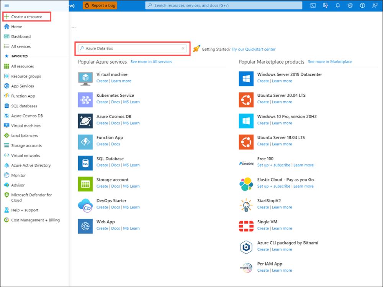
Task: Click the SQL Database icon
Action: [x=85, y=163]
